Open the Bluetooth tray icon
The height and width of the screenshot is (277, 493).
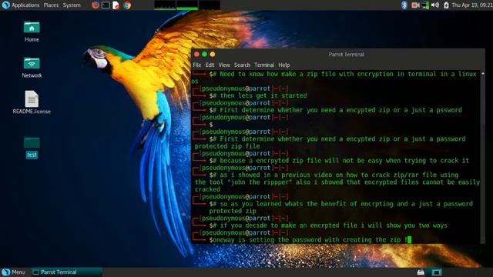(x=404, y=5)
